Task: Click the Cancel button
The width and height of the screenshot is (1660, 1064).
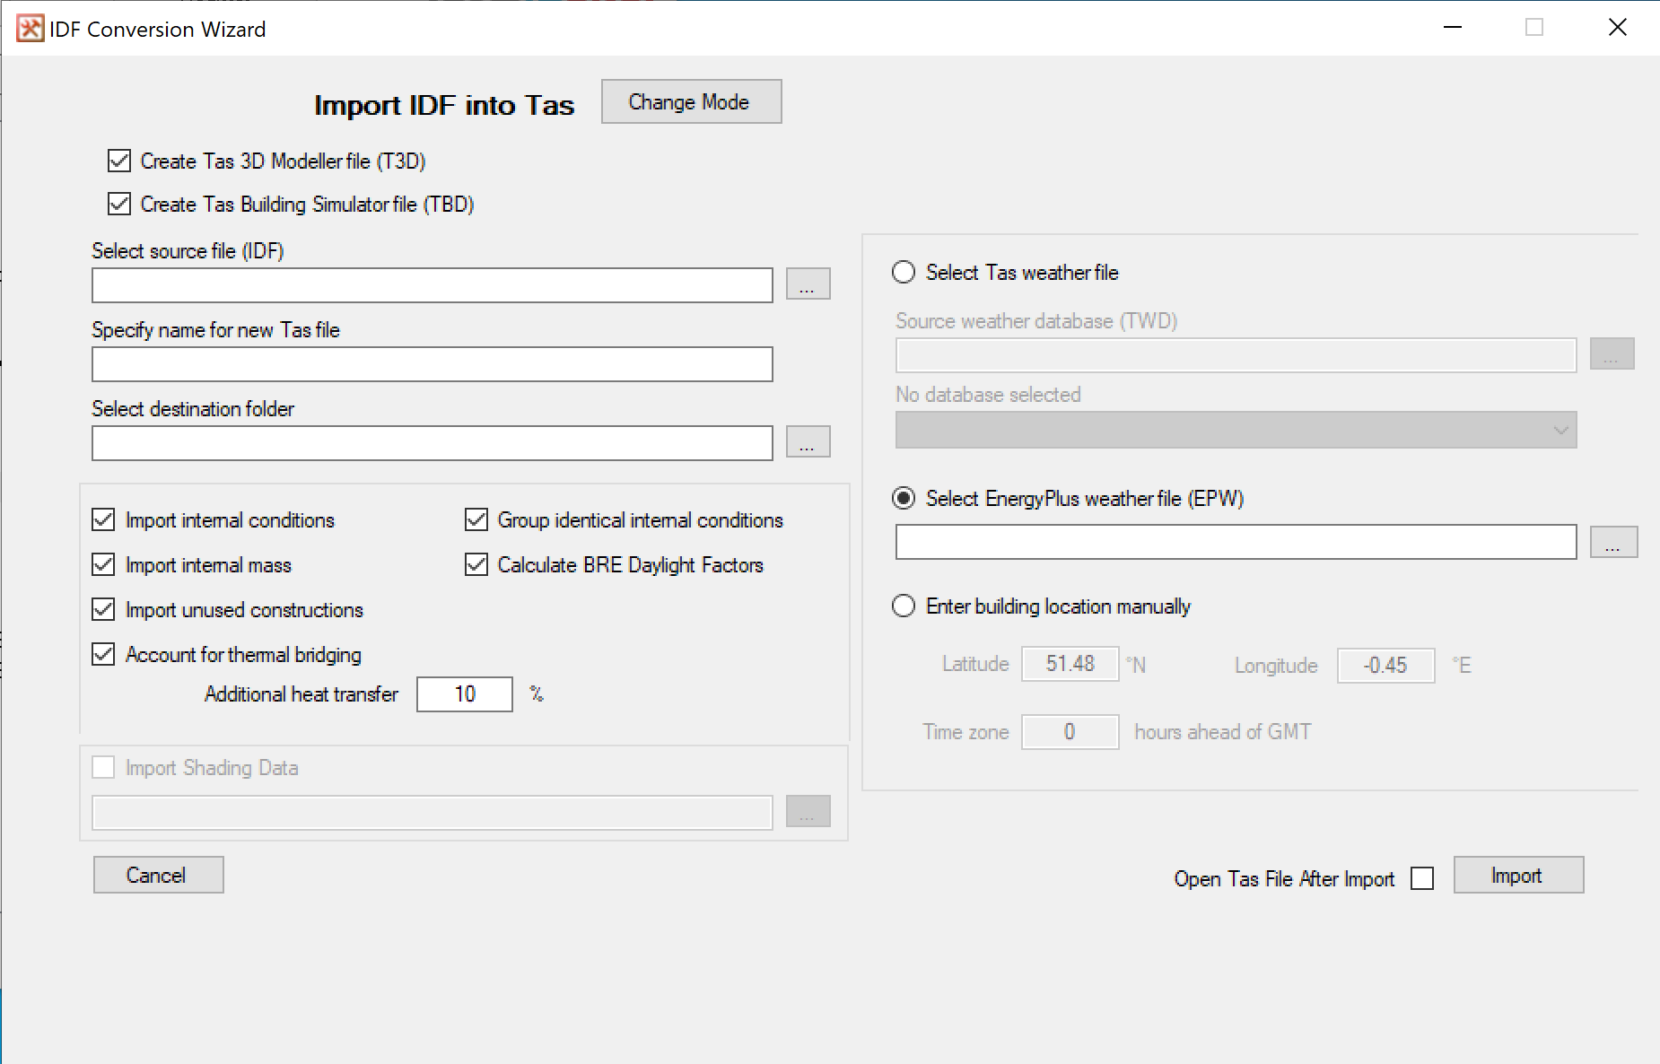Action: pyautogui.click(x=157, y=875)
